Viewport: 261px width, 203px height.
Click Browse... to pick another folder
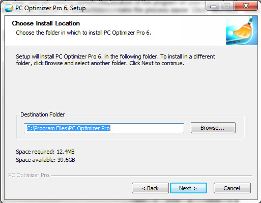pos(213,128)
